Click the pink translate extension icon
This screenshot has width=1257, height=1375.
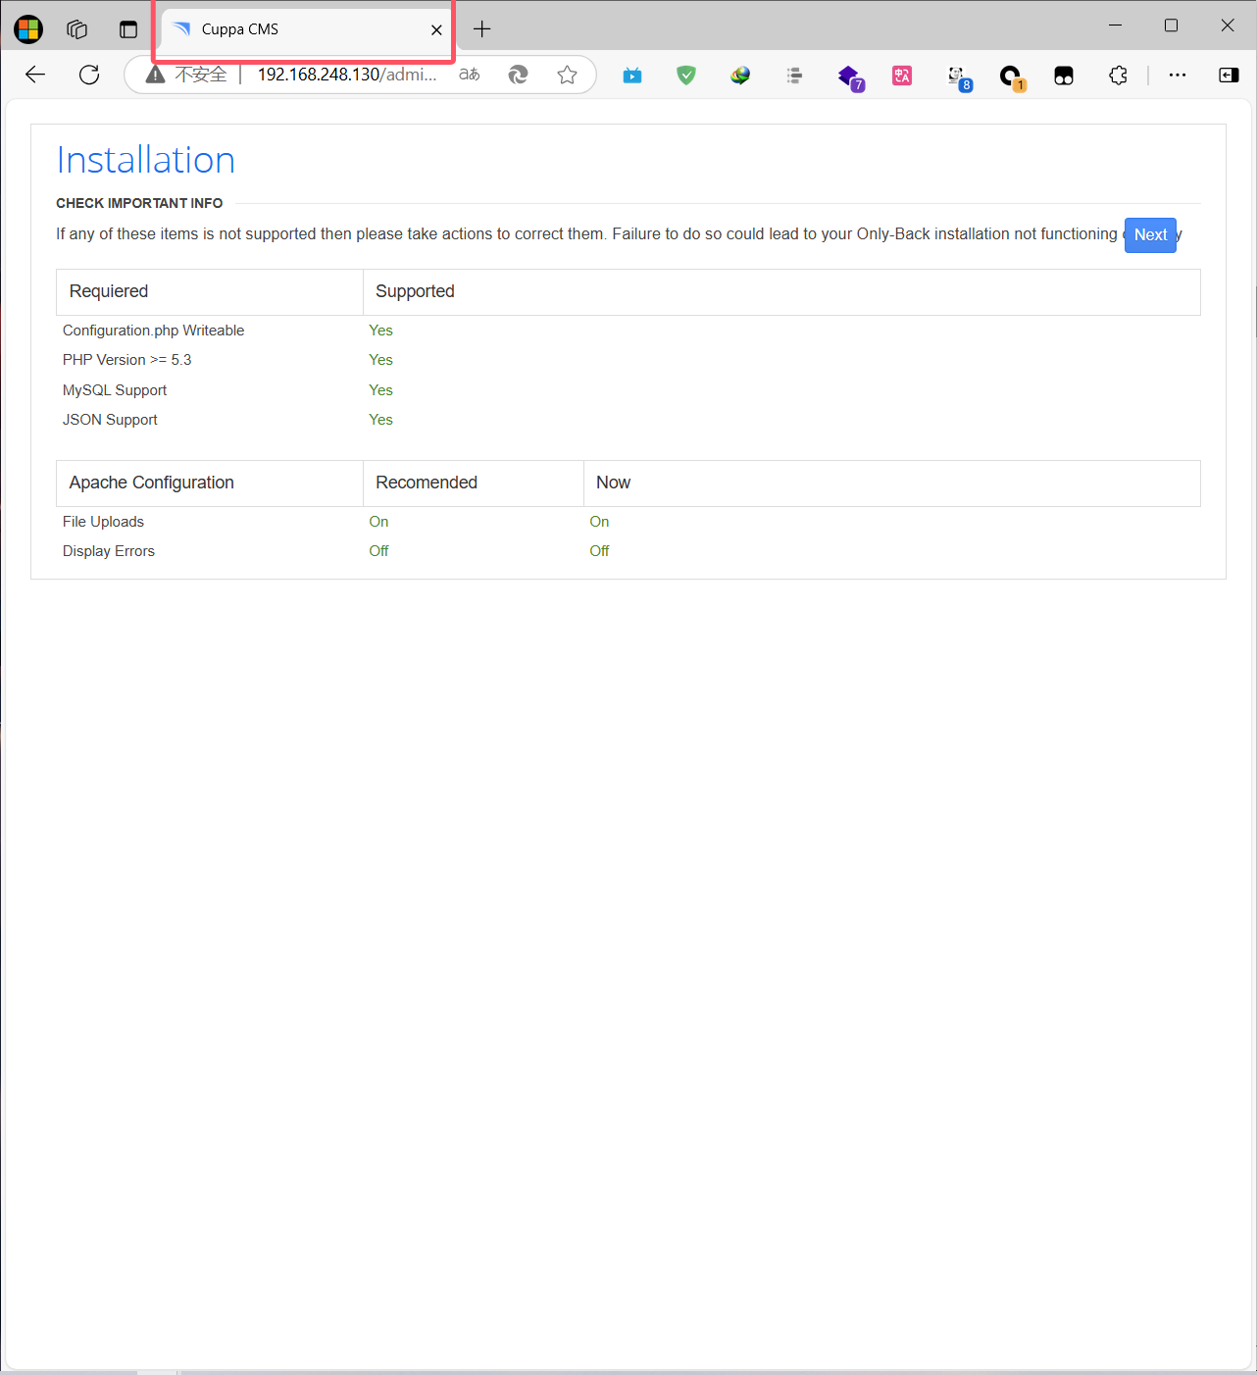pos(902,76)
